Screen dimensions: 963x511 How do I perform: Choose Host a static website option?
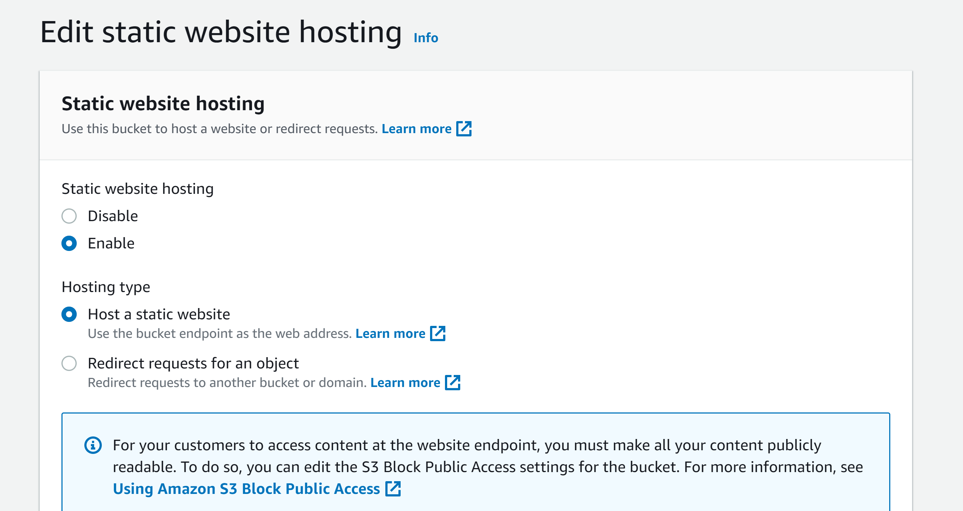click(69, 314)
